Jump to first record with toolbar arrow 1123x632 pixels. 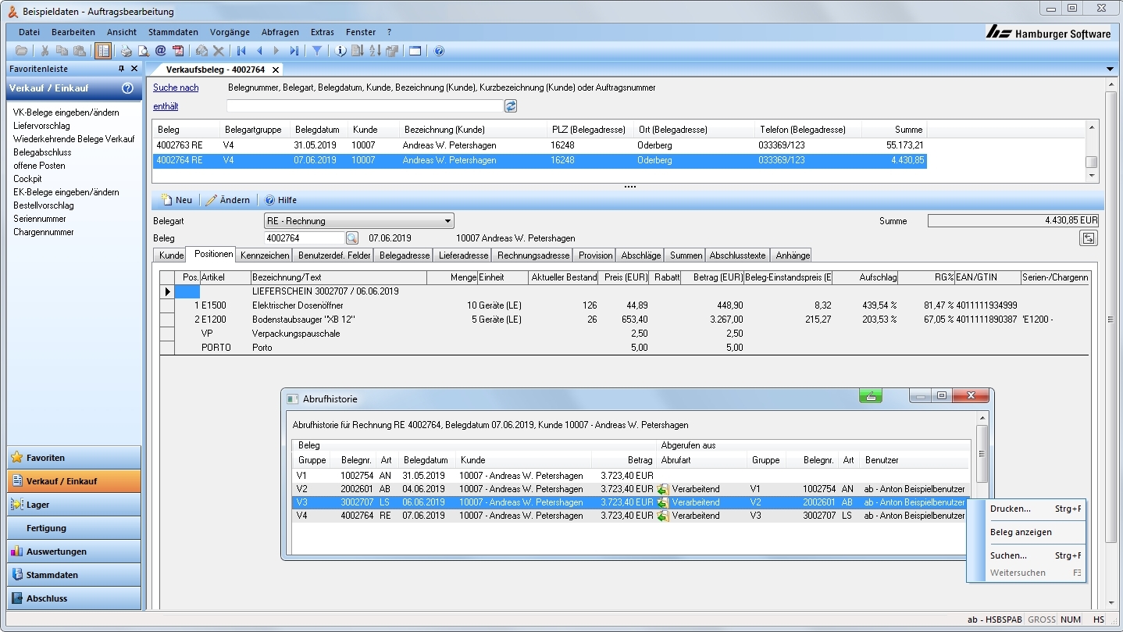coord(241,51)
